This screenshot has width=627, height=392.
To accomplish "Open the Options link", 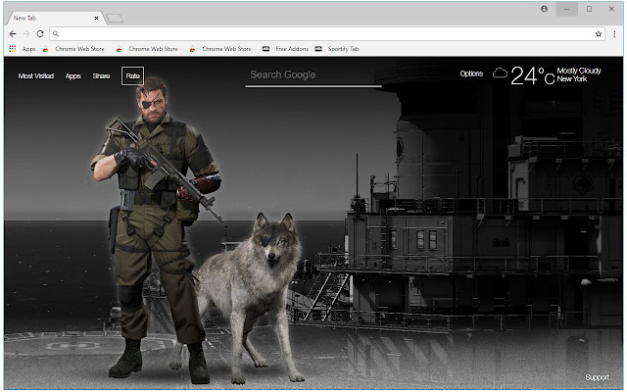I will [x=471, y=73].
